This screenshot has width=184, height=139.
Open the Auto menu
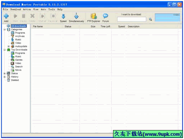pyautogui.click(x=44, y=9)
